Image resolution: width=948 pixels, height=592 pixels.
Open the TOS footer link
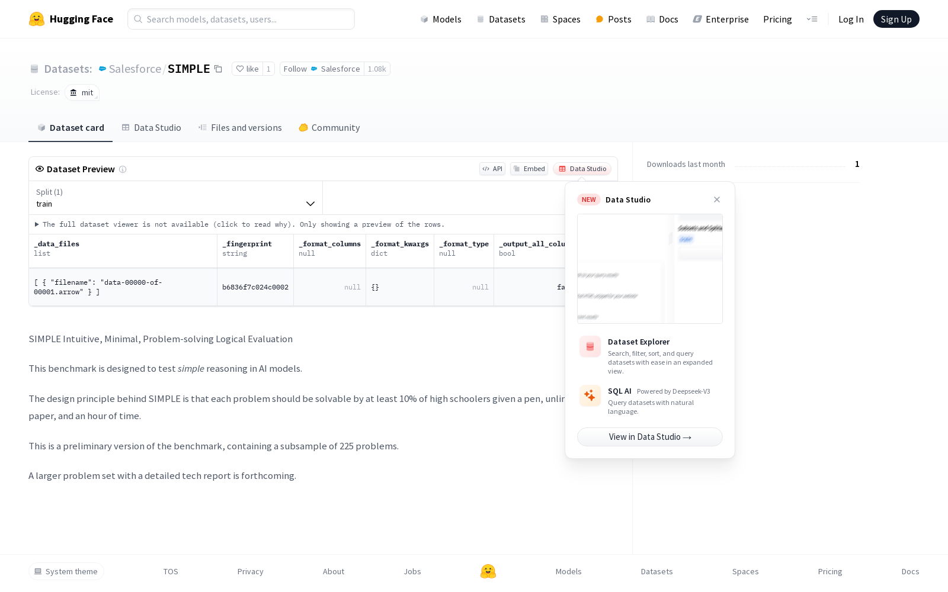pyautogui.click(x=171, y=571)
